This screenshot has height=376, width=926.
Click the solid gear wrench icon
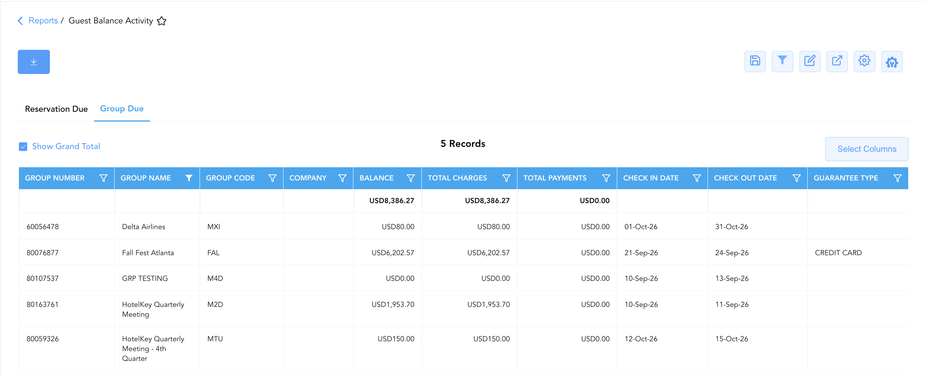[892, 61]
